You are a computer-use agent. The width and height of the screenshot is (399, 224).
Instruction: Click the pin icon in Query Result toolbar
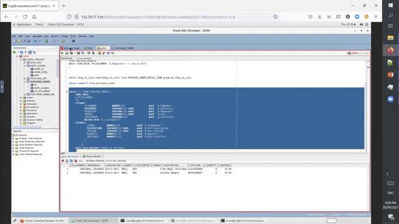point(63,161)
